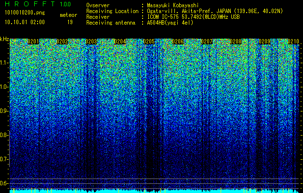This screenshot has height=193, width=303.
Task: Click the 1.1 kHz axis tick label
Action: (x=4, y=63)
